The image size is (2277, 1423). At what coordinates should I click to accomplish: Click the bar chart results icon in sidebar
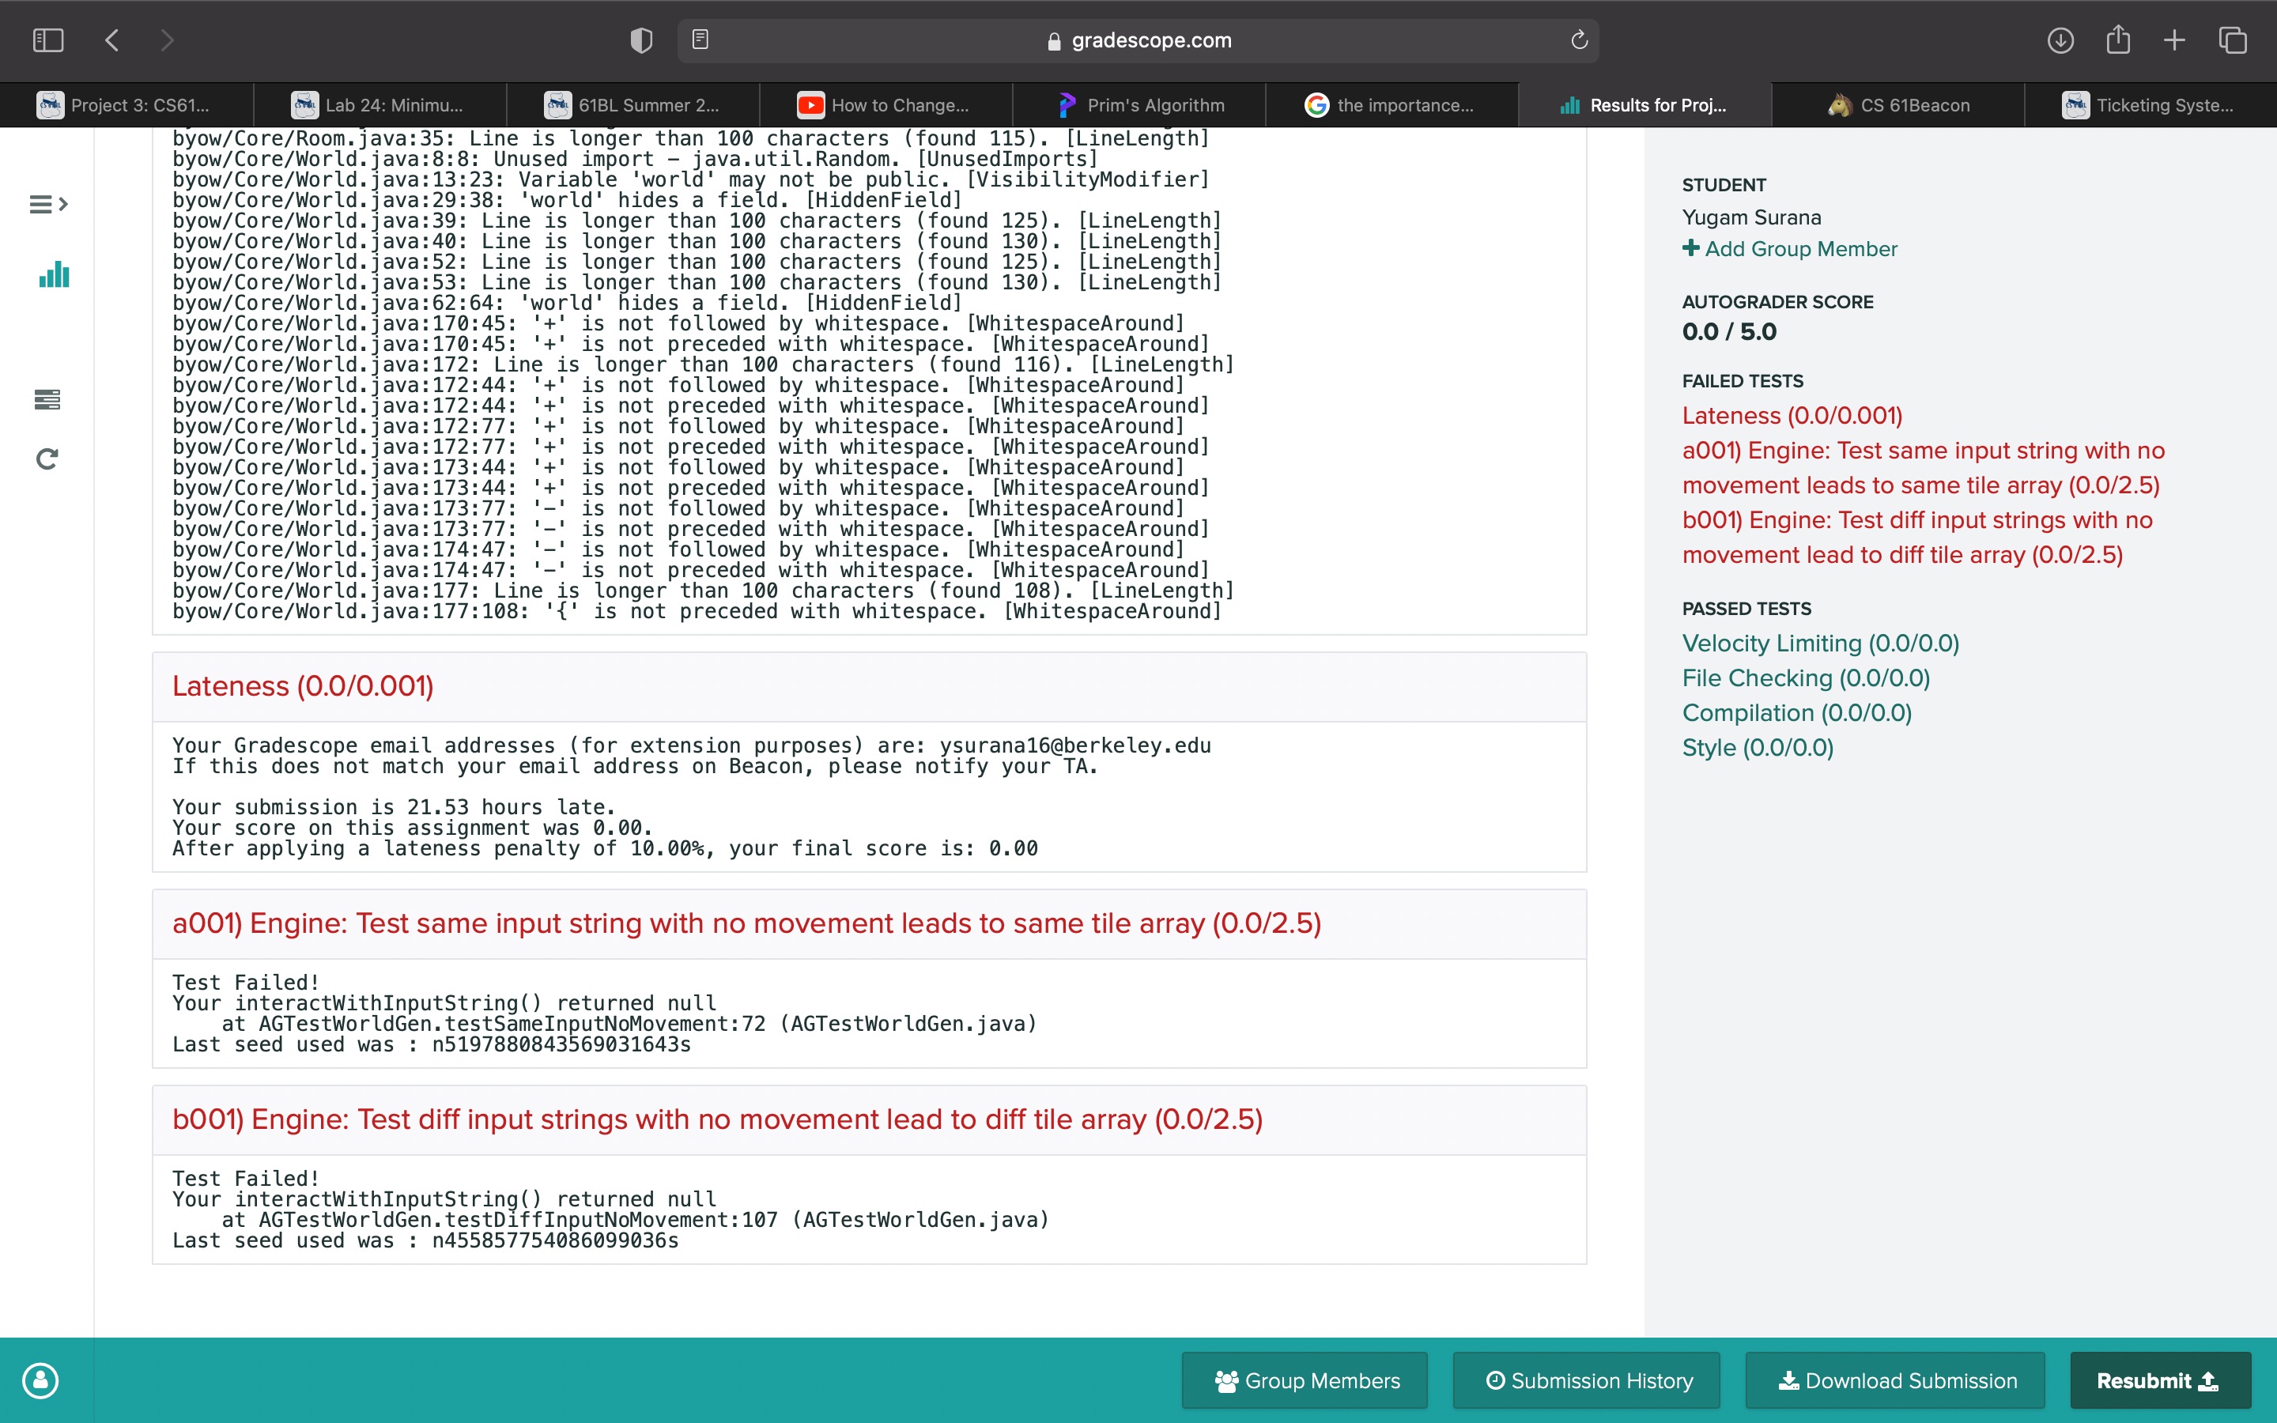[x=54, y=275]
